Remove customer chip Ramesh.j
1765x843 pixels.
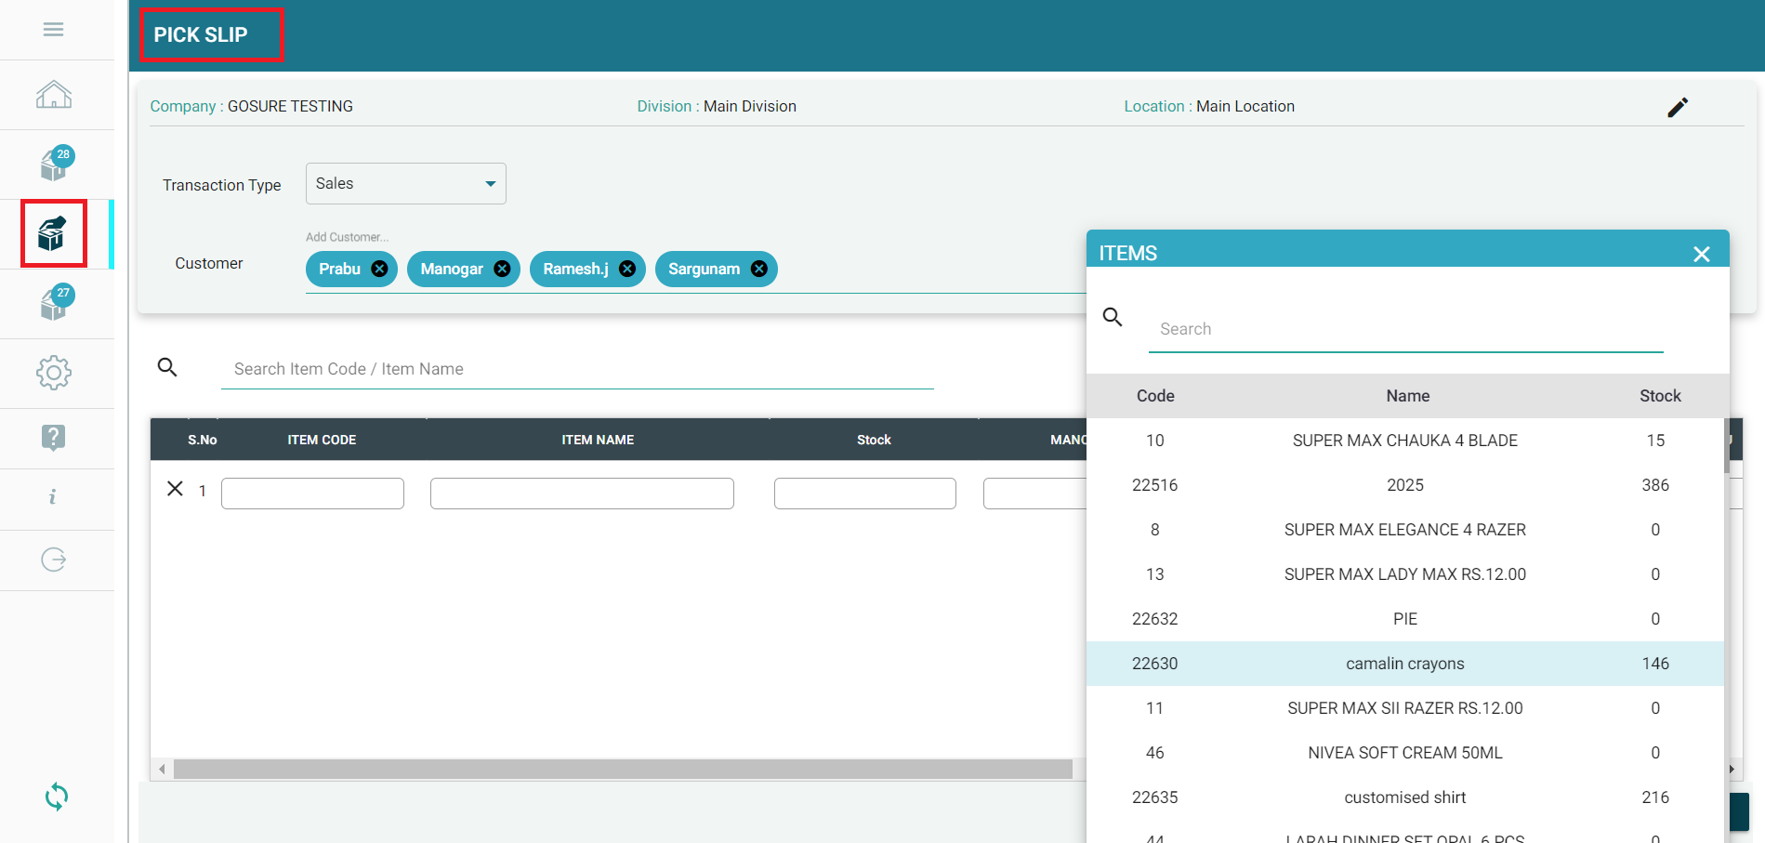tap(627, 269)
